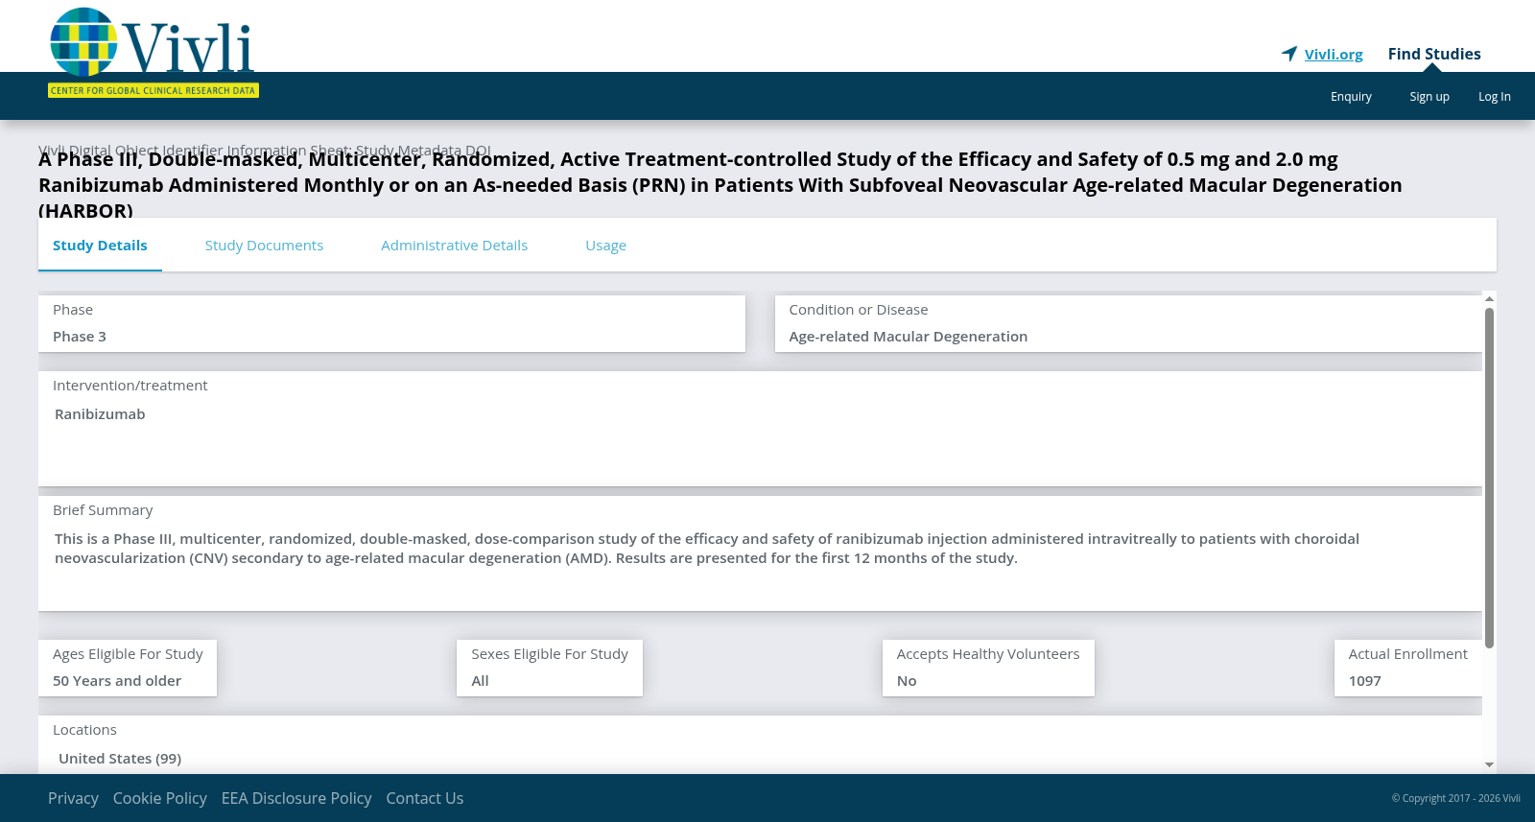Click the 'Locations' label
This screenshot has width=1535, height=822.
[84, 730]
